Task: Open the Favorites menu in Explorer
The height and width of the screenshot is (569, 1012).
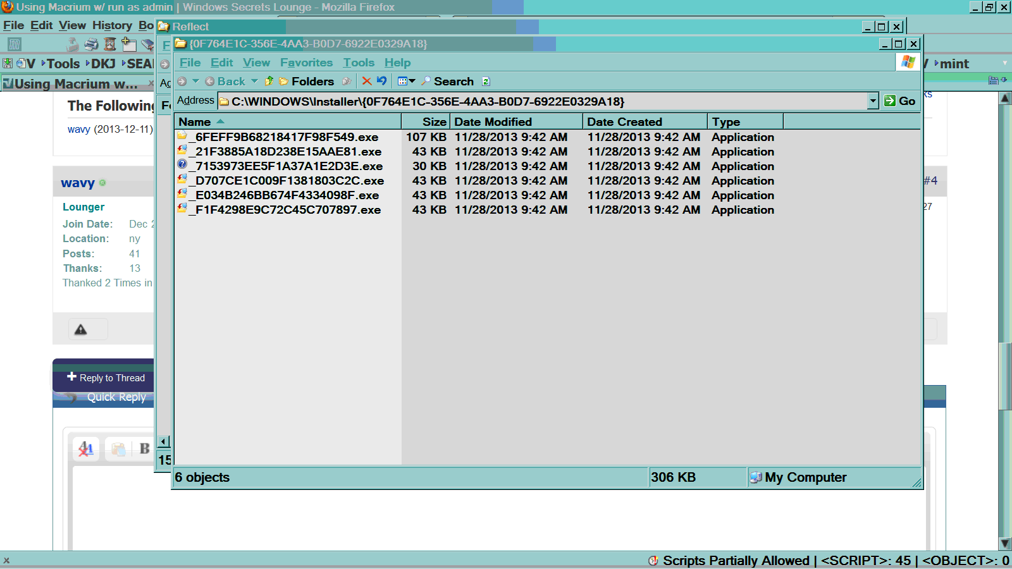Action: (x=306, y=63)
